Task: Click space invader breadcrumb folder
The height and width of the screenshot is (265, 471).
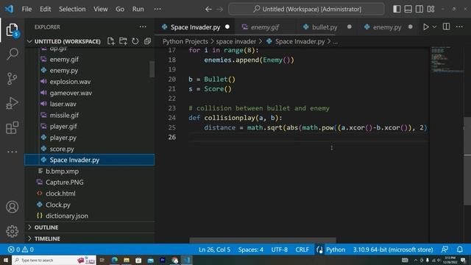Action: click(x=236, y=41)
